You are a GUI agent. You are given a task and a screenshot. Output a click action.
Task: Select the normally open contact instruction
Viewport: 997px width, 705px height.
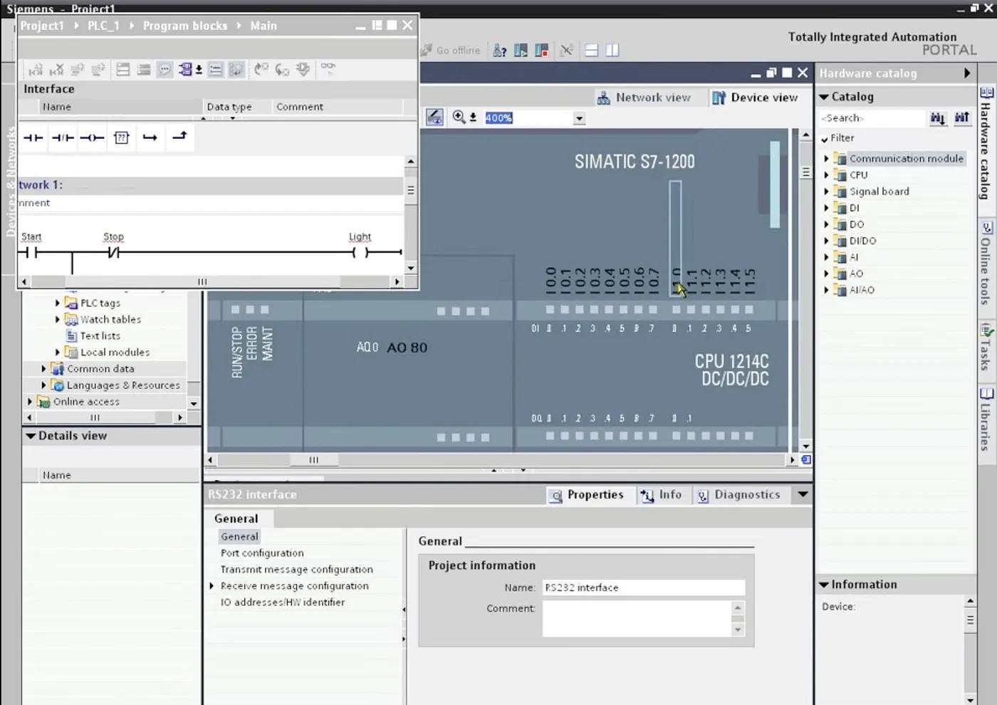pyautogui.click(x=33, y=137)
